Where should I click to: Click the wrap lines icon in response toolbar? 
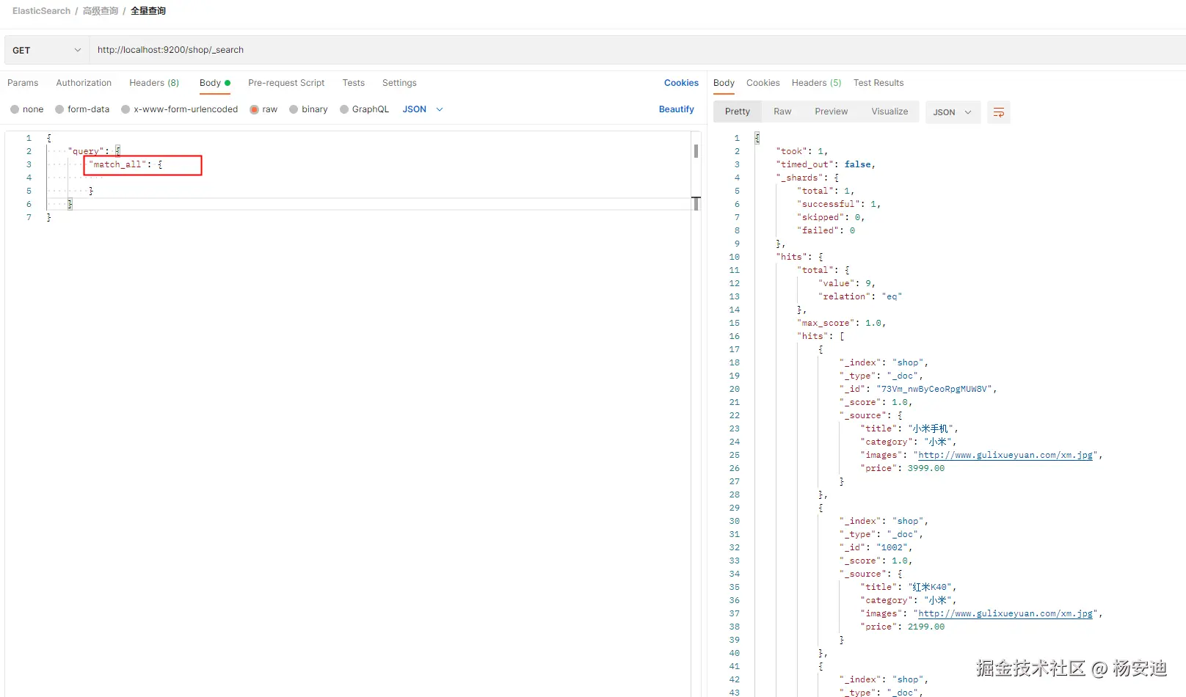point(998,112)
